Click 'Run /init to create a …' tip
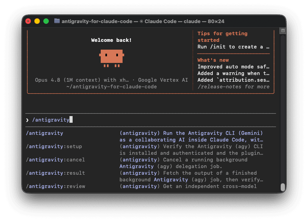The width and height of the screenshot is (308, 222). (x=233, y=47)
